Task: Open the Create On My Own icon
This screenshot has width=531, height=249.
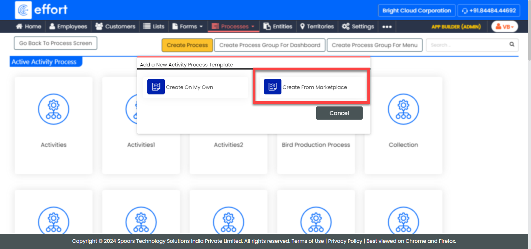Action: point(156,87)
